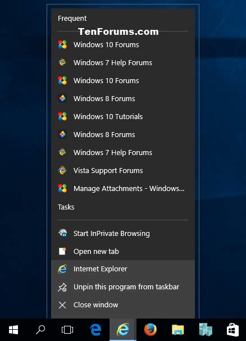Open Windows 8 Forums entry just above Windows 10 Tutorials

[123, 98]
